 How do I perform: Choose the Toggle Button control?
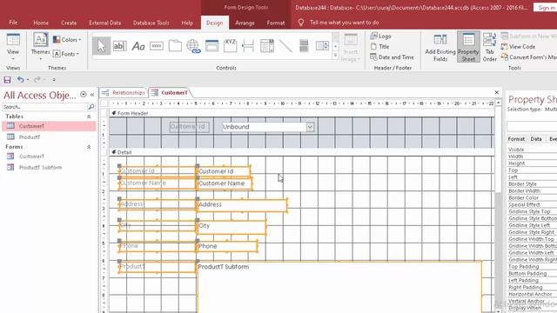pos(304,46)
